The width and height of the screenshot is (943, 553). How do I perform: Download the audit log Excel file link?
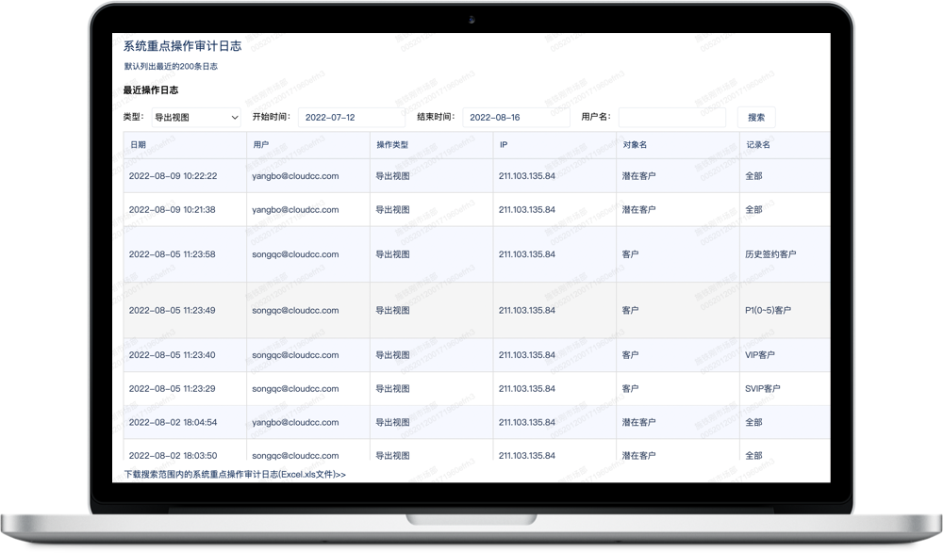235,475
